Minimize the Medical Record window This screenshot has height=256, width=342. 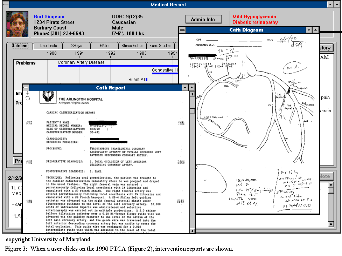(330, 5)
